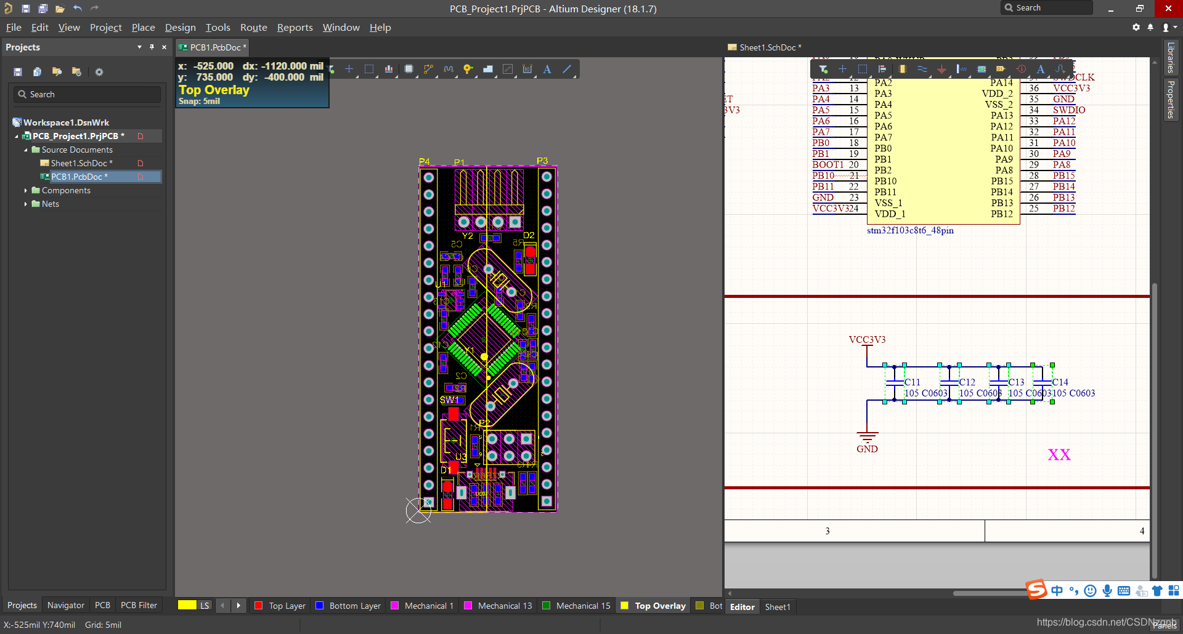The image size is (1183, 634).
Task: Choose the PCB place line tool
Action: [567, 69]
